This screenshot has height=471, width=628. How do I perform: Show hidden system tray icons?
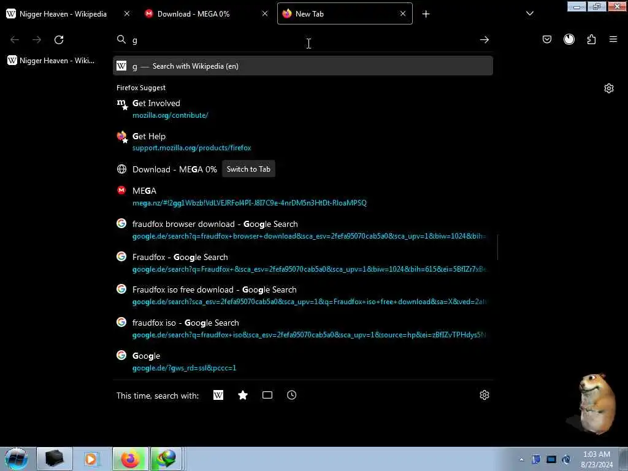(521, 459)
